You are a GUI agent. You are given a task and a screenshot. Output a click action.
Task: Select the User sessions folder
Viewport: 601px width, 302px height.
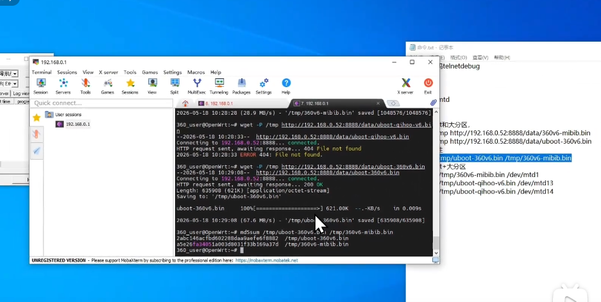(63, 115)
